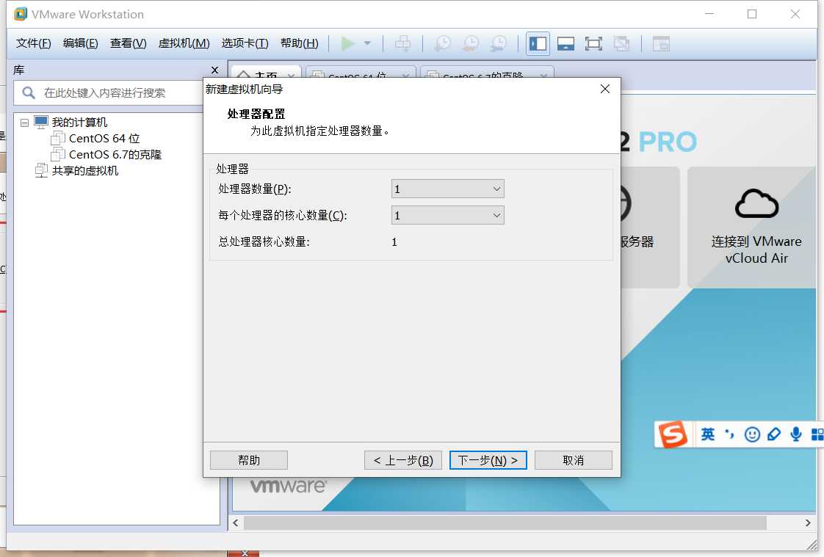Click the Take Snapshot toolbar icon
Screen dimensions: 824x557
[x=443, y=43]
